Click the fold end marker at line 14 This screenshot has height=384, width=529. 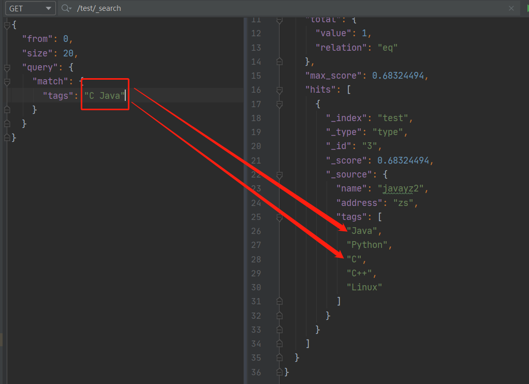coord(280,62)
